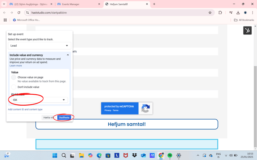Open the ISK currency dropdown

pos(39,100)
